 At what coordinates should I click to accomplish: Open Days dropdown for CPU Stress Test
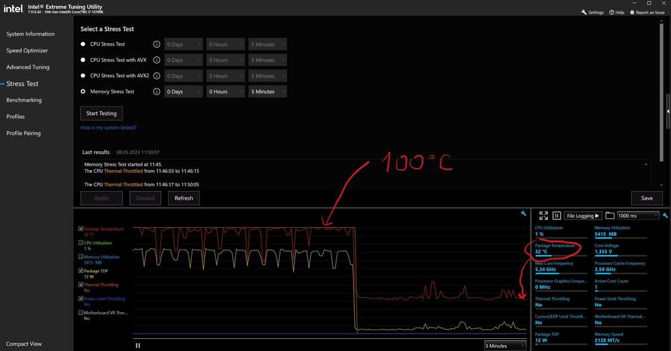pos(184,44)
